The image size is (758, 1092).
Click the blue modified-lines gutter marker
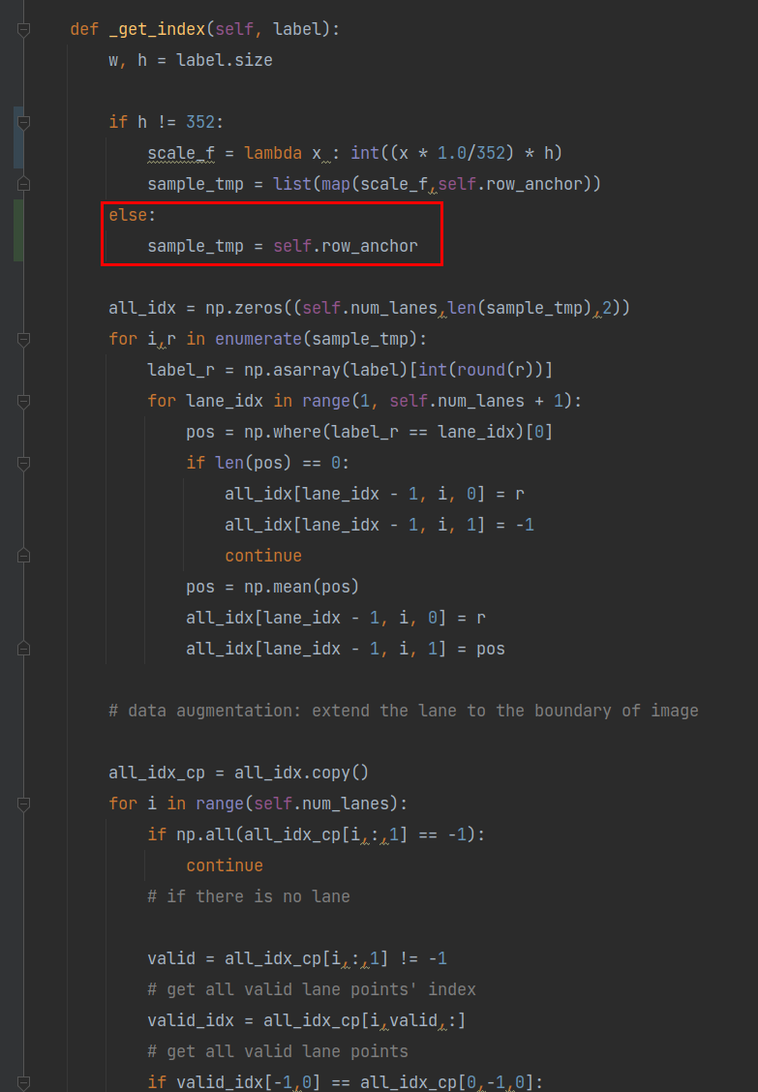tap(18, 137)
